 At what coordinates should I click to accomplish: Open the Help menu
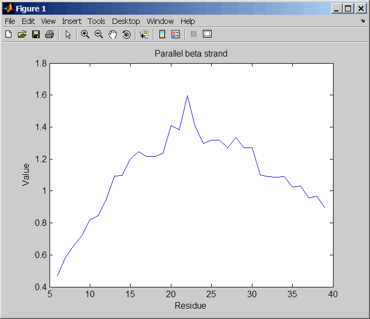(x=188, y=21)
